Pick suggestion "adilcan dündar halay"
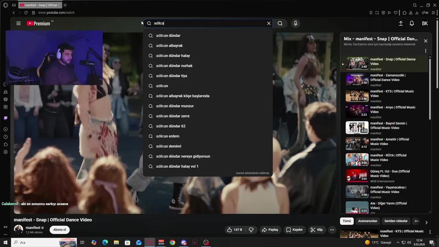Viewport: 439px width, 247px height. tap(208, 56)
